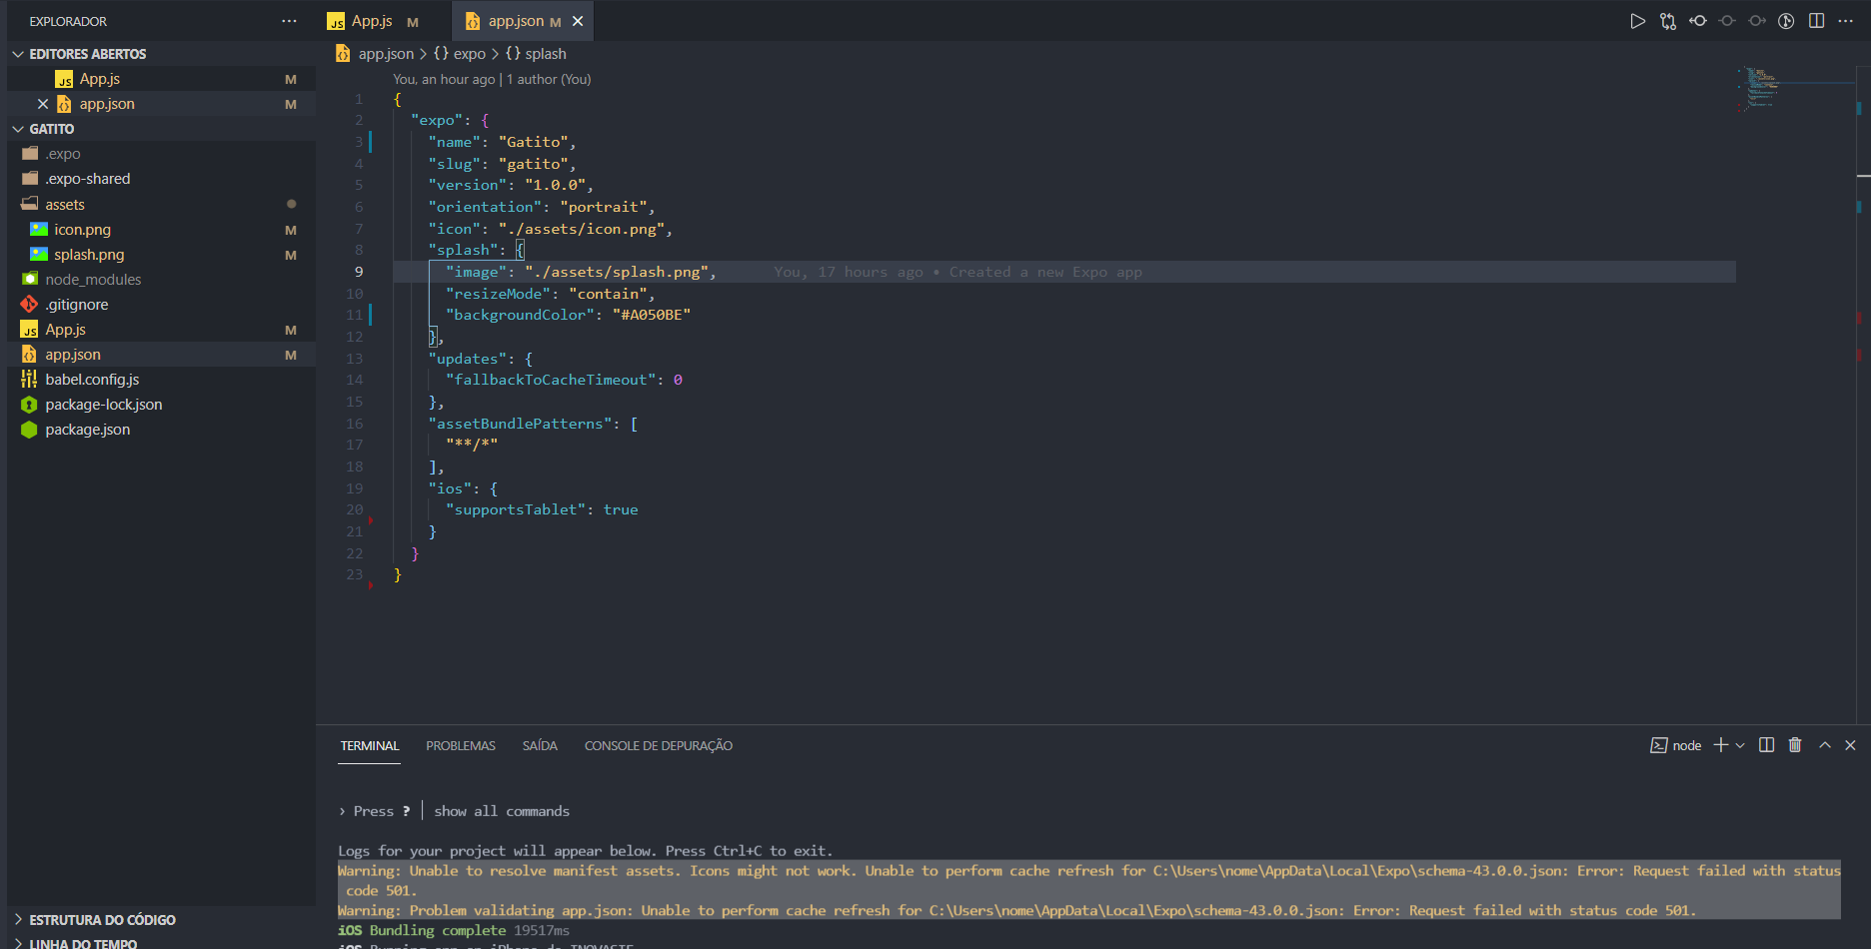
Task: Switch to the App.js editor tab
Action: point(372,21)
